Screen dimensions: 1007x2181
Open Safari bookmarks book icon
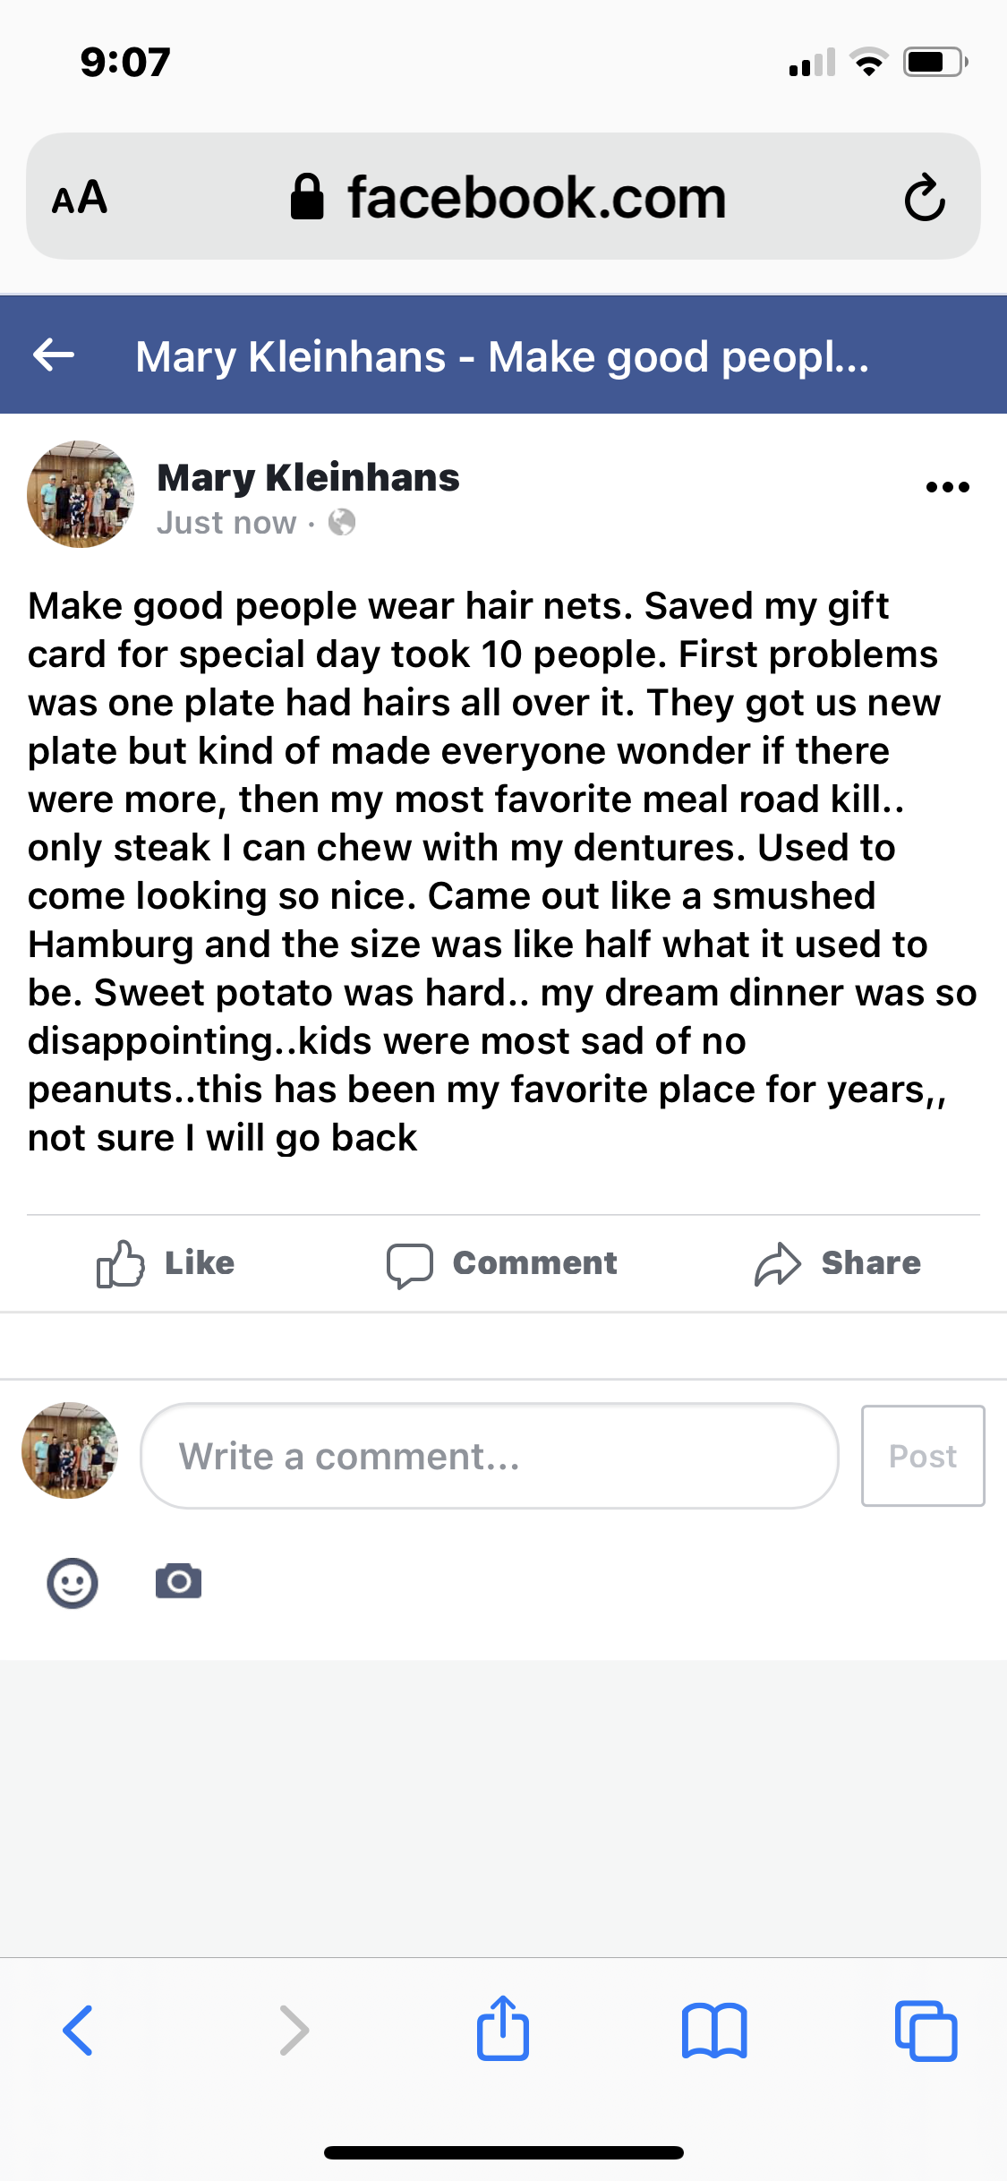713,2030
